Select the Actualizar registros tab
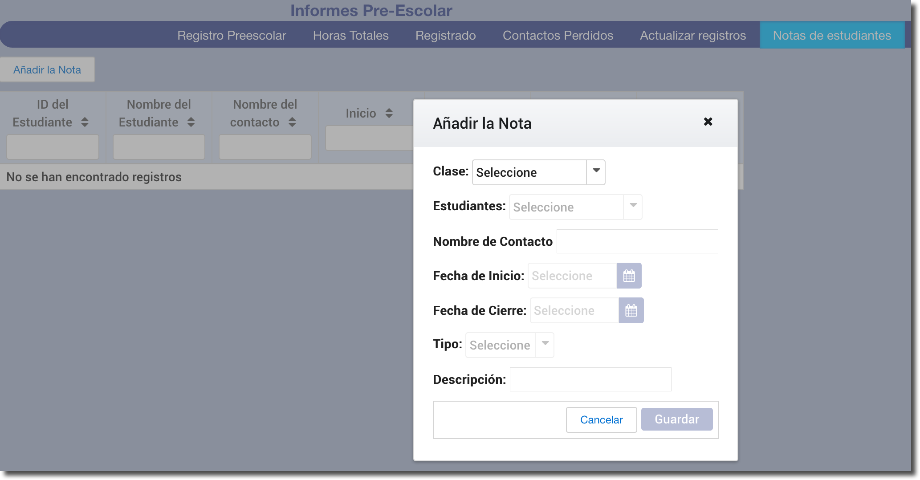Viewport: 920px width, 480px height. pos(692,36)
